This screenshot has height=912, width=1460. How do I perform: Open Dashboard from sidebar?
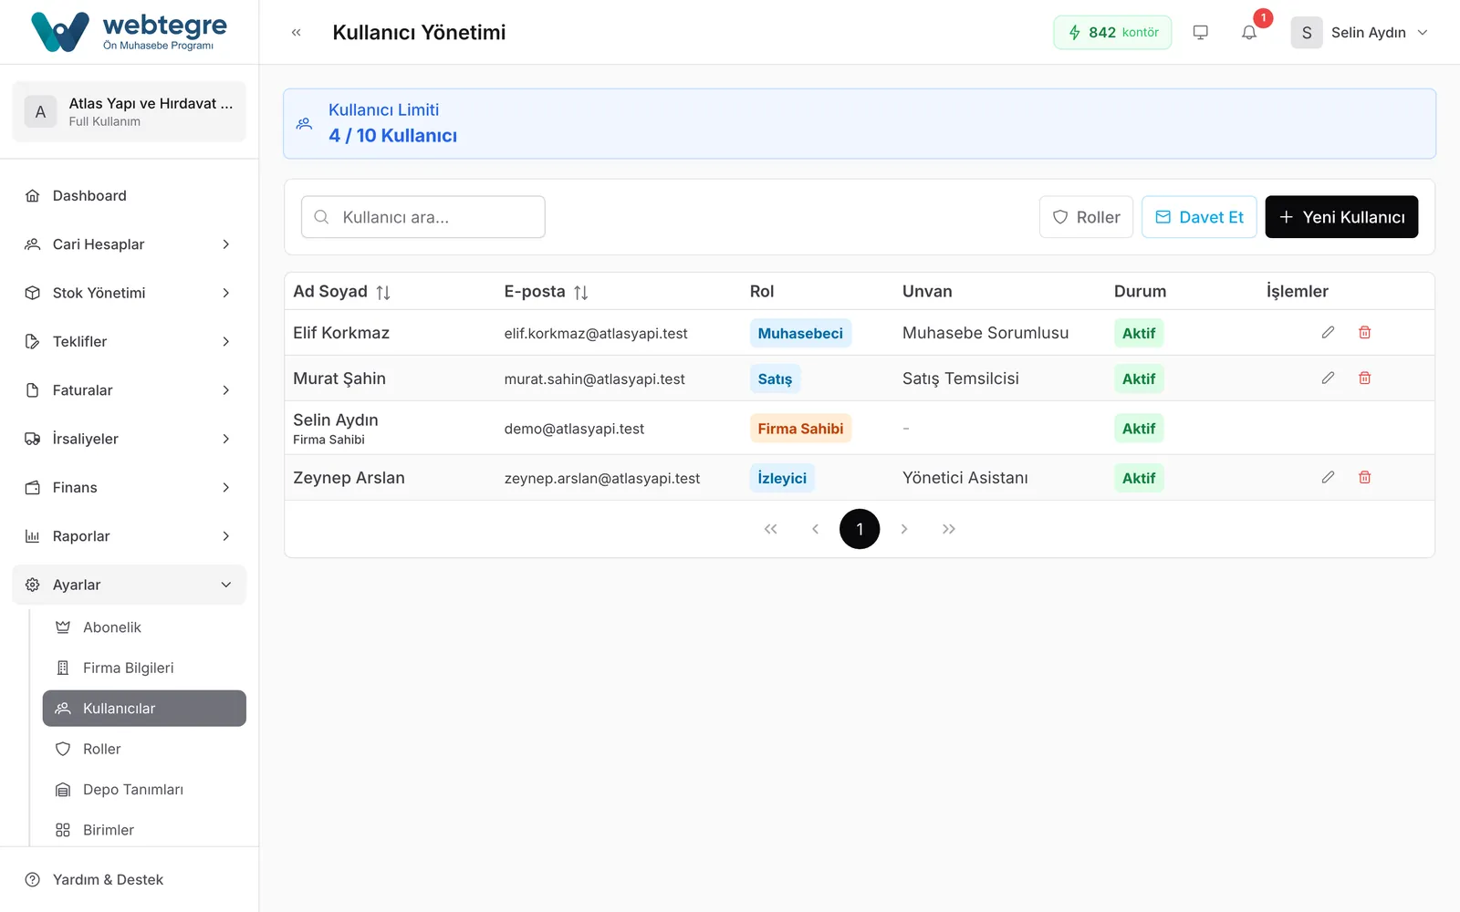pyautogui.click(x=130, y=196)
